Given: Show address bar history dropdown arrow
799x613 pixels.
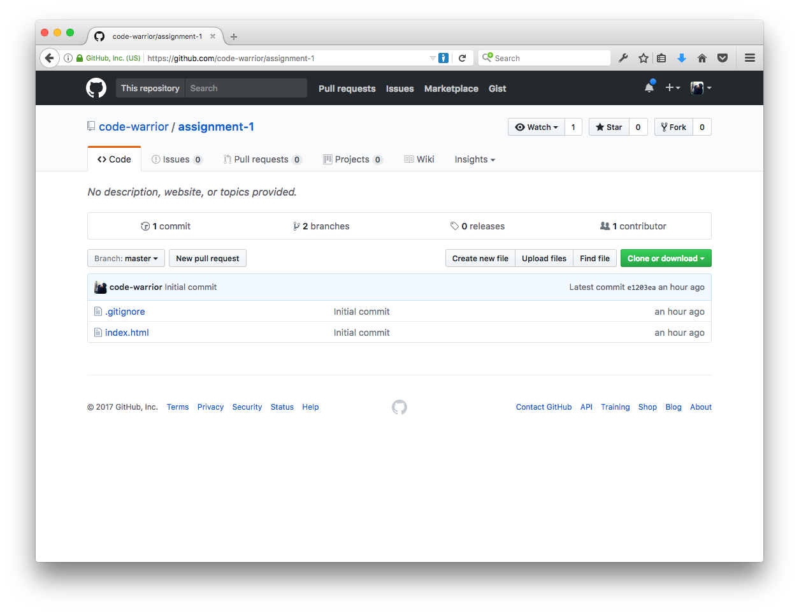Looking at the screenshot, I should point(433,58).
